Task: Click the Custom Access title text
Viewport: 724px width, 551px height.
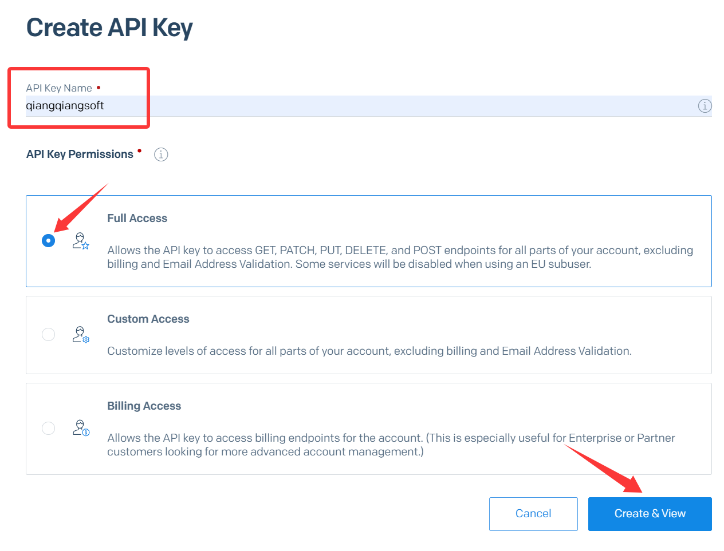Action: point(148,319)
